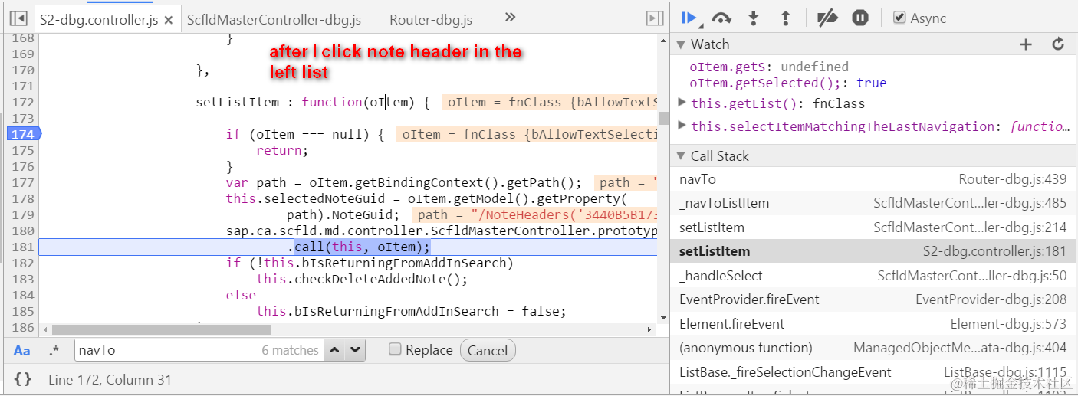1078x396 pixels.
Task: Add a new watch expression
Action: (x=1026, y=44)
